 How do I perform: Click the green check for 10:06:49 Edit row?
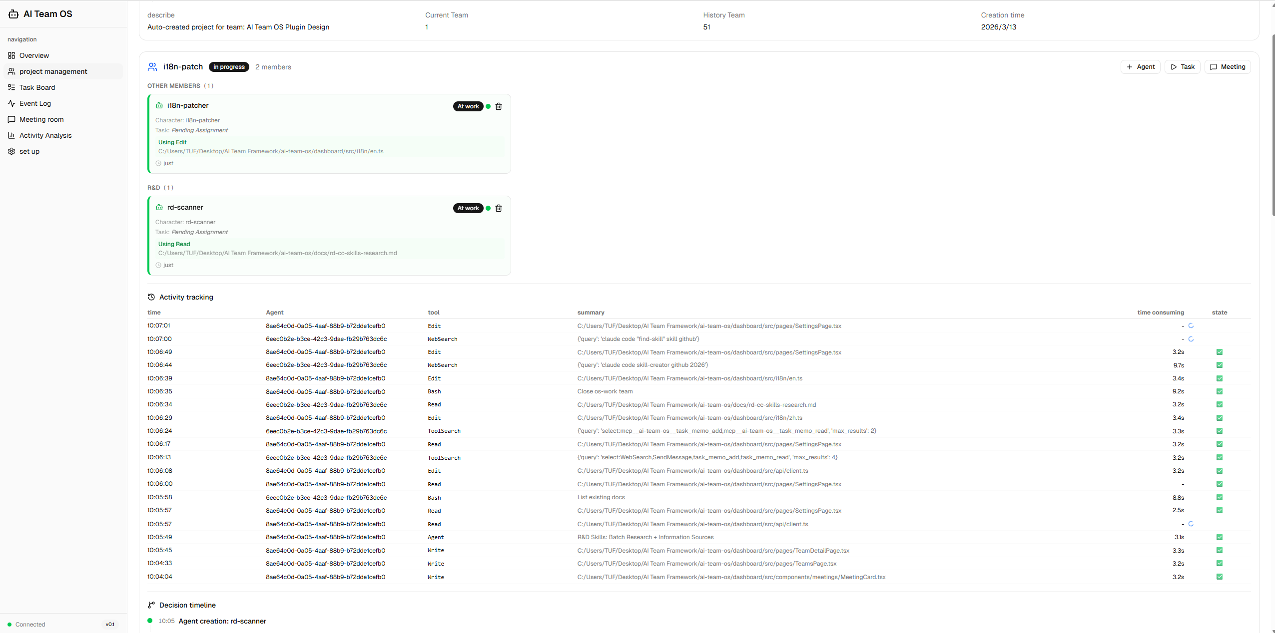pos(1219,352)
